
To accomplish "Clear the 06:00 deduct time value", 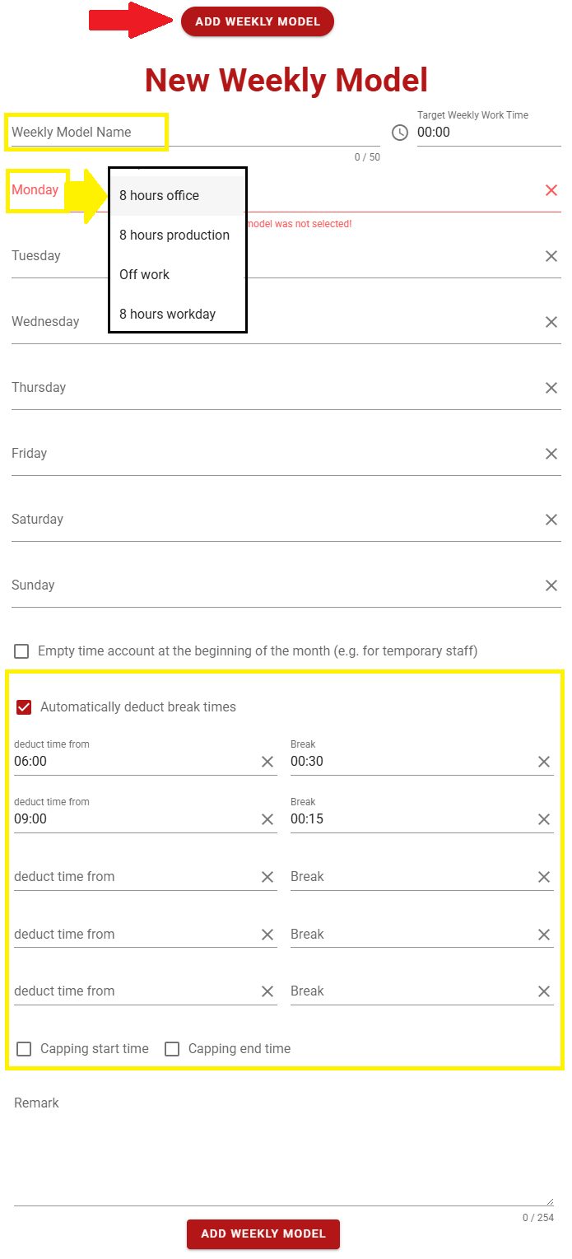I will click(267, 762).
